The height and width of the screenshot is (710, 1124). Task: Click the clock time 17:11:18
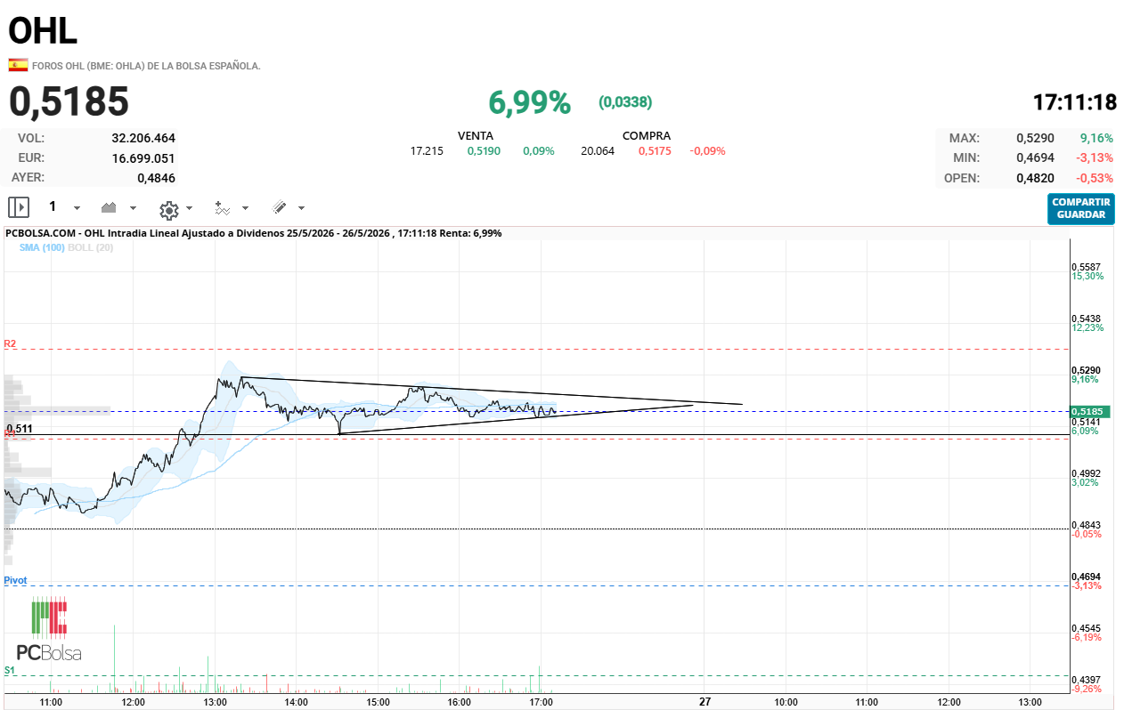1074,102
